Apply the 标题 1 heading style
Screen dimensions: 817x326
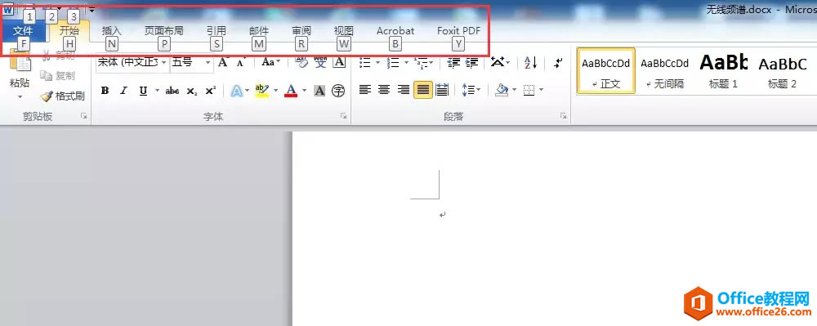[x=724, y=71]
